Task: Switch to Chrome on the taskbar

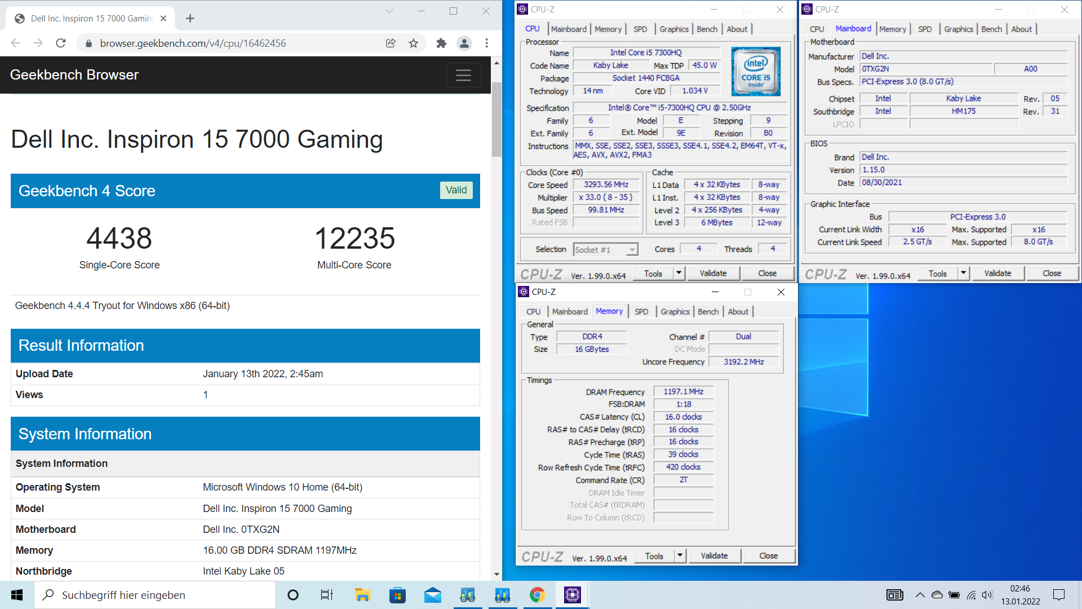Action: point(537,595)
